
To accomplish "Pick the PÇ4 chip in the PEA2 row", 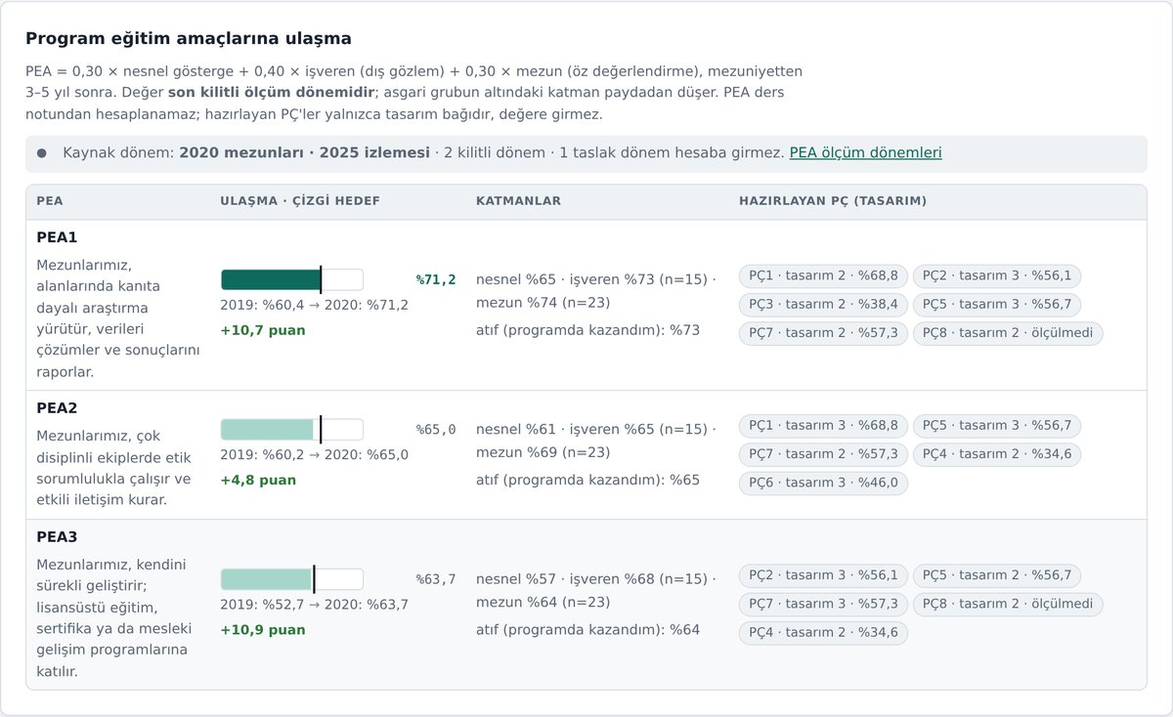I will (x=997, y=454).
